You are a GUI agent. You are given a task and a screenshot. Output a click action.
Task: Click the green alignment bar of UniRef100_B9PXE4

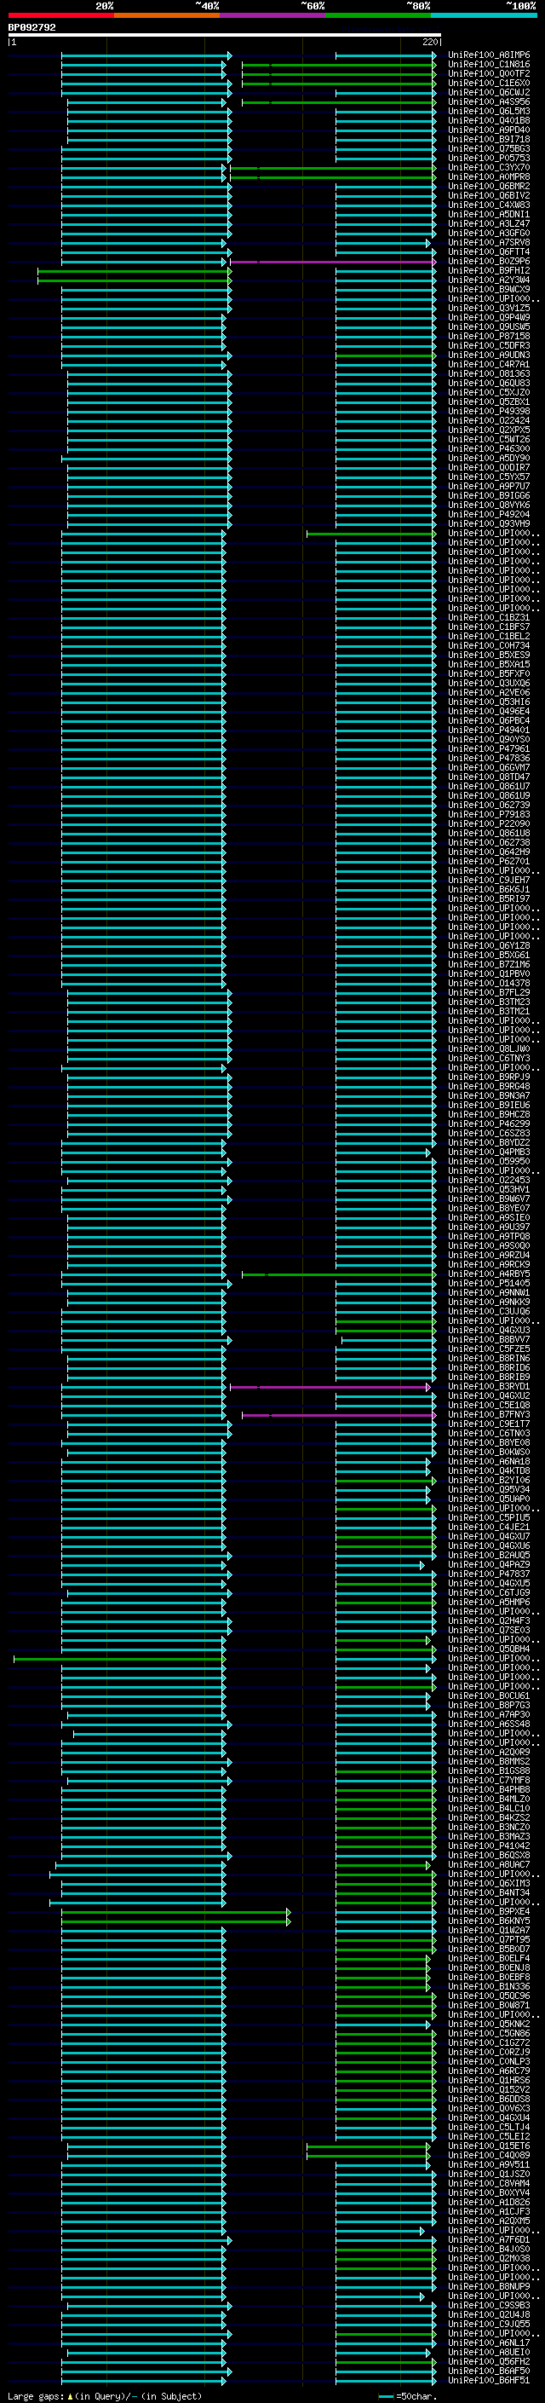point(176,1912)
